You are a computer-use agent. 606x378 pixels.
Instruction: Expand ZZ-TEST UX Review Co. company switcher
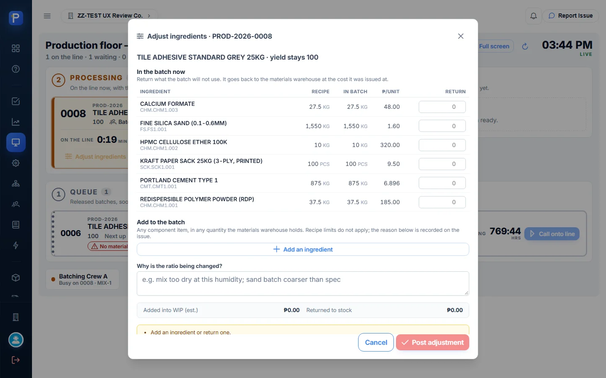109,16
